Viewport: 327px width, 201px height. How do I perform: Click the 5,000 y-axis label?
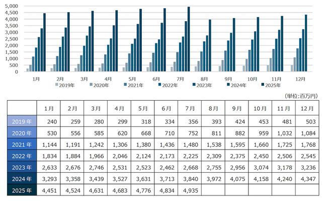pyautogui.click(x=12, y=6)
